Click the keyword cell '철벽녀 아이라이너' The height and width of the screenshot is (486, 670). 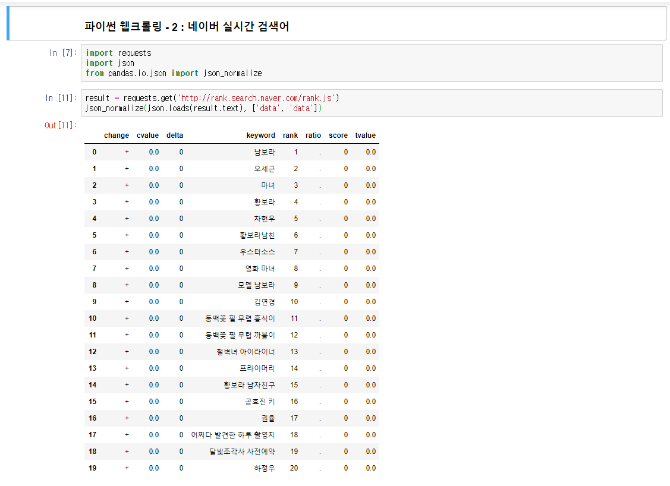[246, 352]
